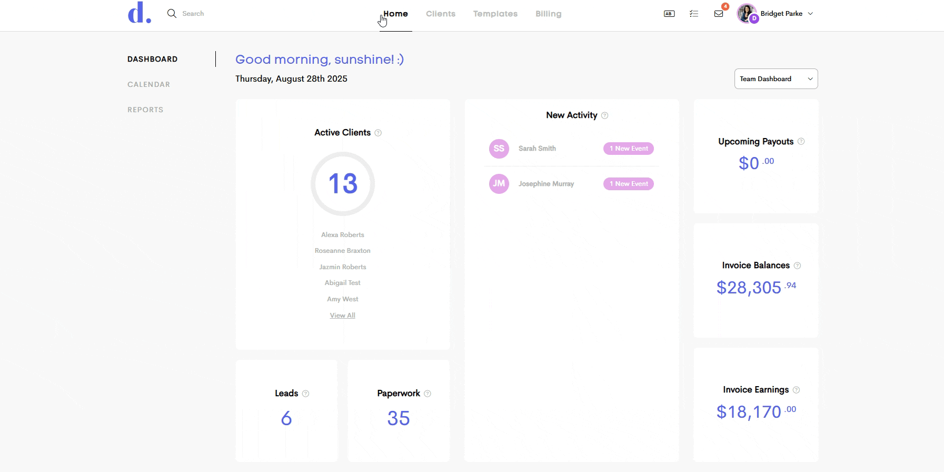Switch to the Templates tab
Screen dimensions: 944x472
[495, 14]
